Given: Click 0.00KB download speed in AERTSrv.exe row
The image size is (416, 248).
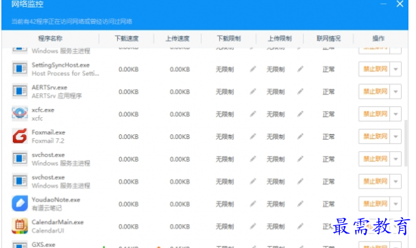Looking at the screenshot, I should (x=128, y=92).
